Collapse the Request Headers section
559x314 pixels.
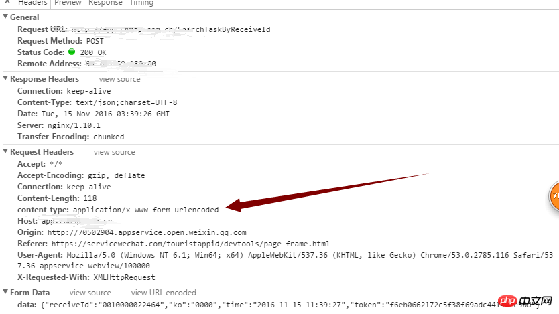[x=5, y=151]
